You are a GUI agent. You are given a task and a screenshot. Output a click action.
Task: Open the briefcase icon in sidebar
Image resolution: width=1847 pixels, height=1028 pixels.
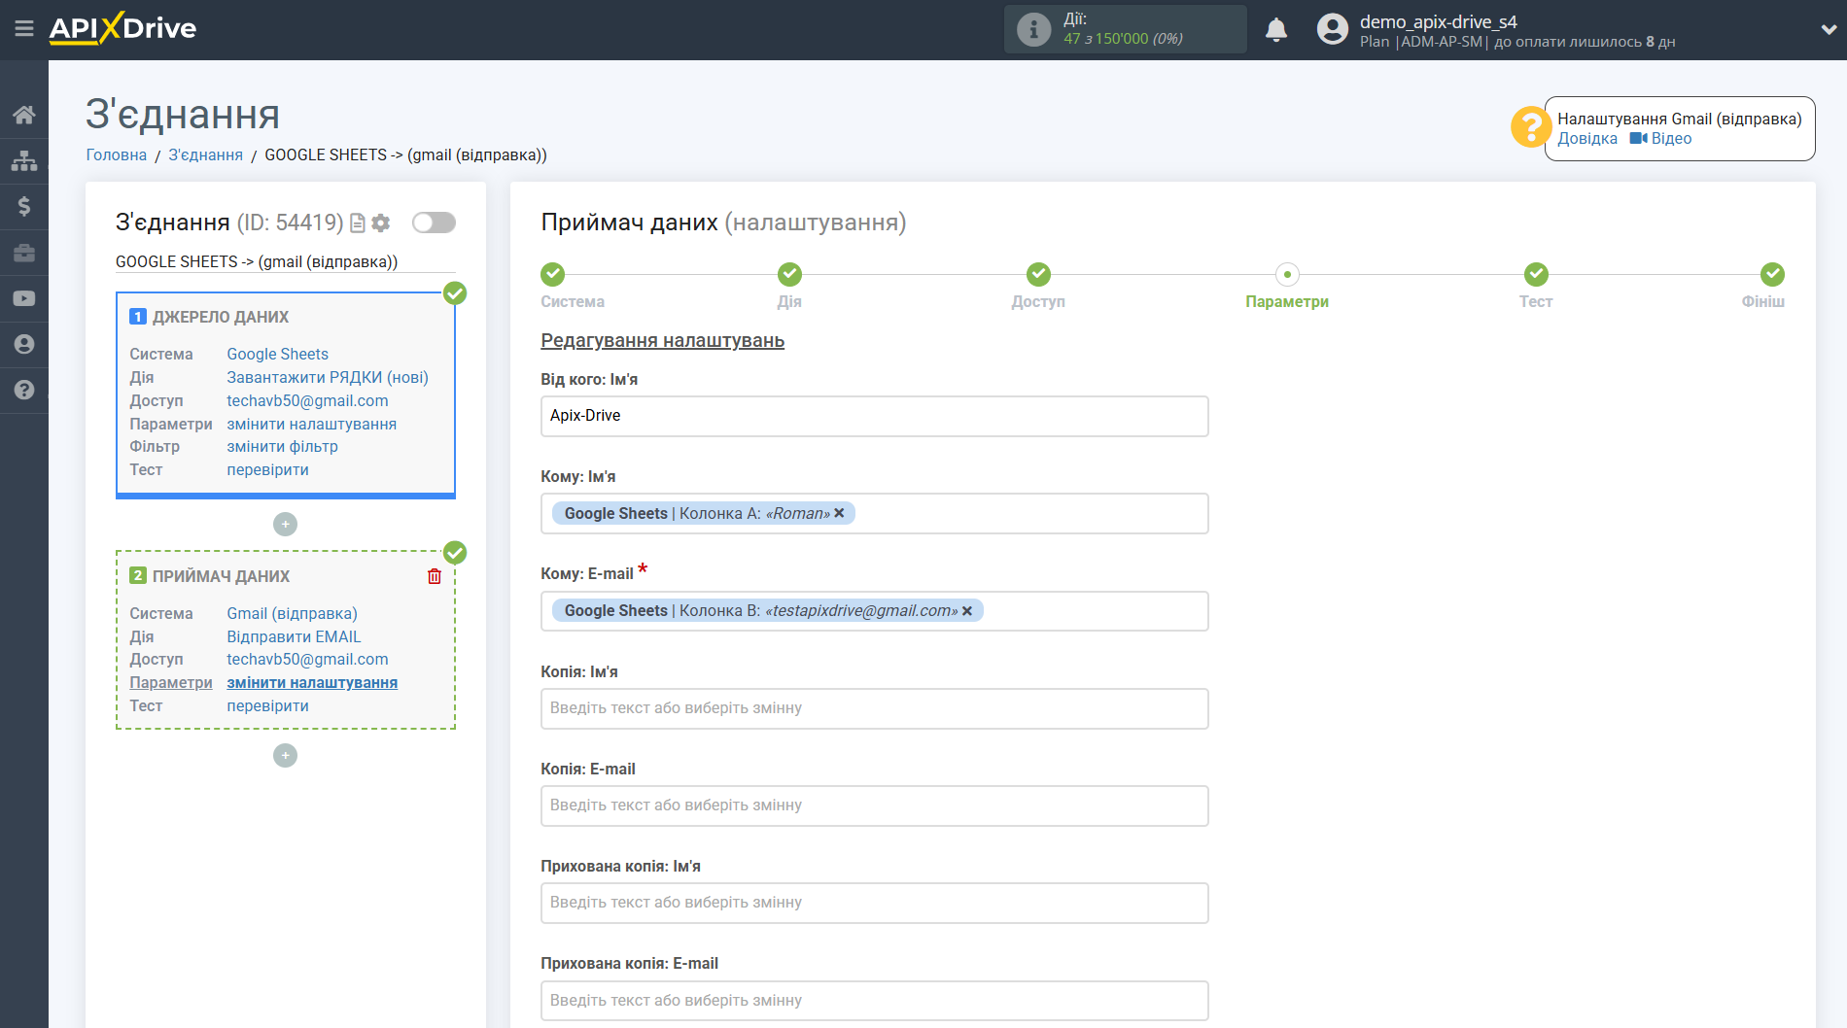[x=24, y=253]
